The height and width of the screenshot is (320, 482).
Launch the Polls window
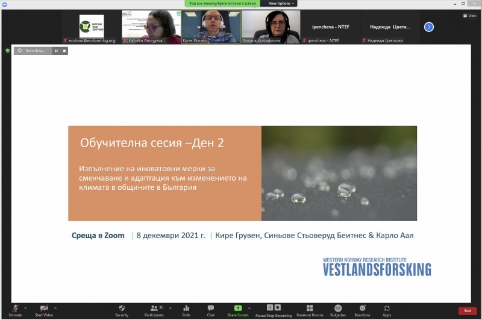[186, 309]
